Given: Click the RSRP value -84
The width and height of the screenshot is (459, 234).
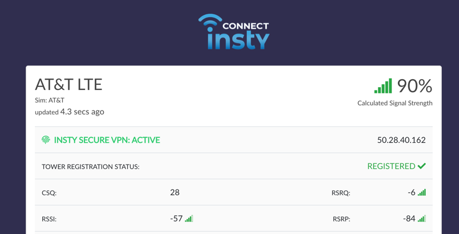Looking at the screenshot, I should pyautogui.click(x=409, y=219).
